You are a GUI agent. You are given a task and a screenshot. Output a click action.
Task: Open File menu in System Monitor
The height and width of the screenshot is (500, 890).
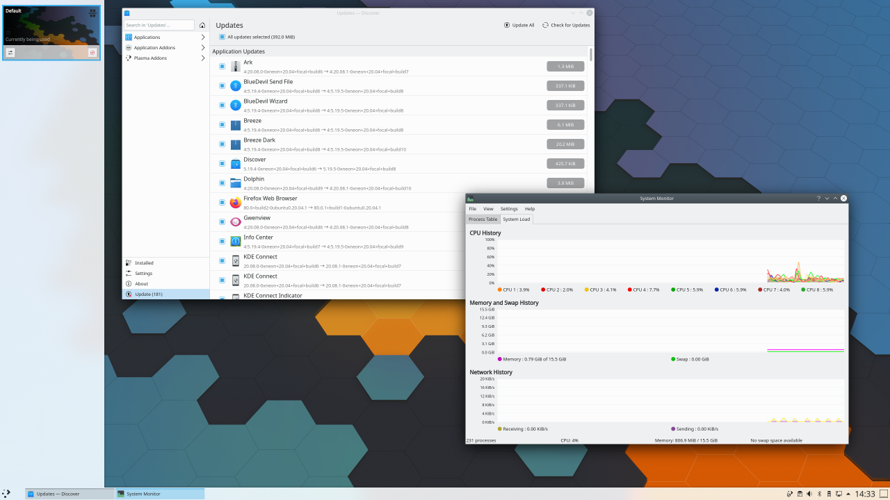tap(473, 208)
